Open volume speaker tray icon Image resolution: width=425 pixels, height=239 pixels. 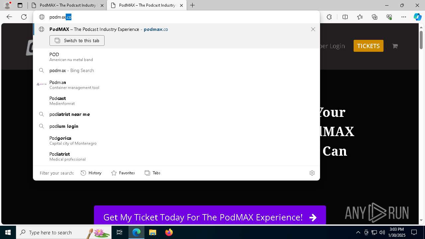382,232
